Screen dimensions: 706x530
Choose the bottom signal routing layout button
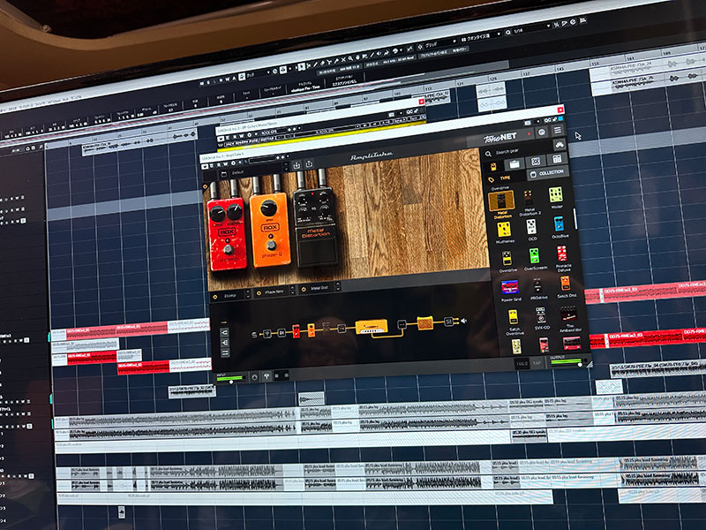[226, 352]
